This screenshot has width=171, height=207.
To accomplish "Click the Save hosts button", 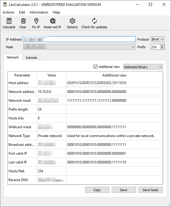I will [x=150, y=190].
